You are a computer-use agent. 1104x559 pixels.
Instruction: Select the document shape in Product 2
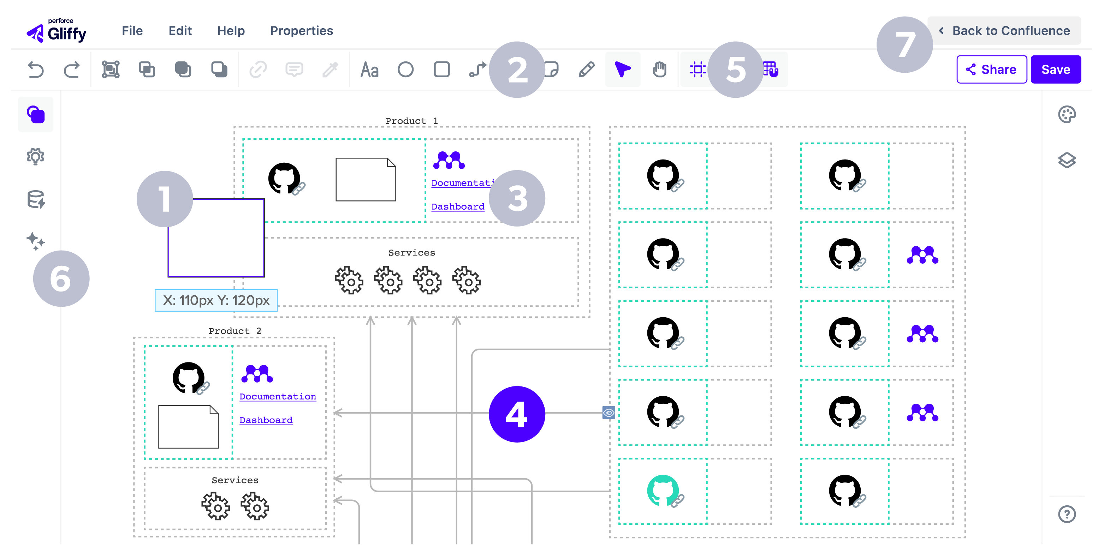[189, 427]
